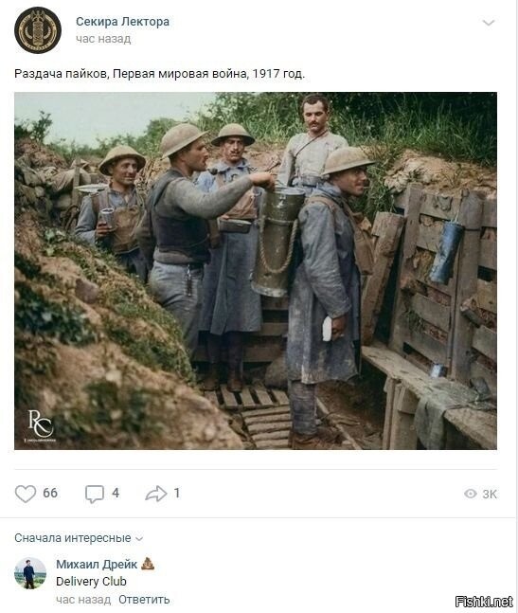Click the comment count 4
The image size is (518, 613).
(x=116, y=493)
